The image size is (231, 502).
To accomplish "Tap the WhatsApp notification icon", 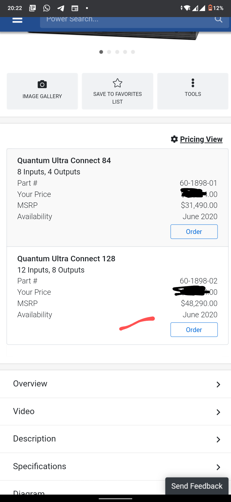I will [x=47, y=8].
